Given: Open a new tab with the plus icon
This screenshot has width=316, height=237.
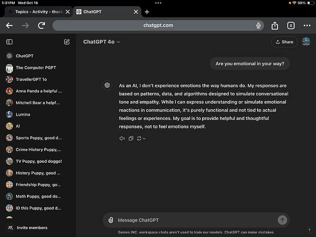Looking at the screenshot, I should coord(147,12).
